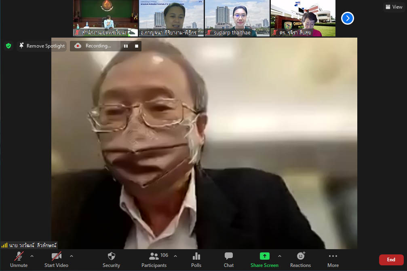407x271 pixels.
Task: Open the More options menu
Action: pos(333,260)
